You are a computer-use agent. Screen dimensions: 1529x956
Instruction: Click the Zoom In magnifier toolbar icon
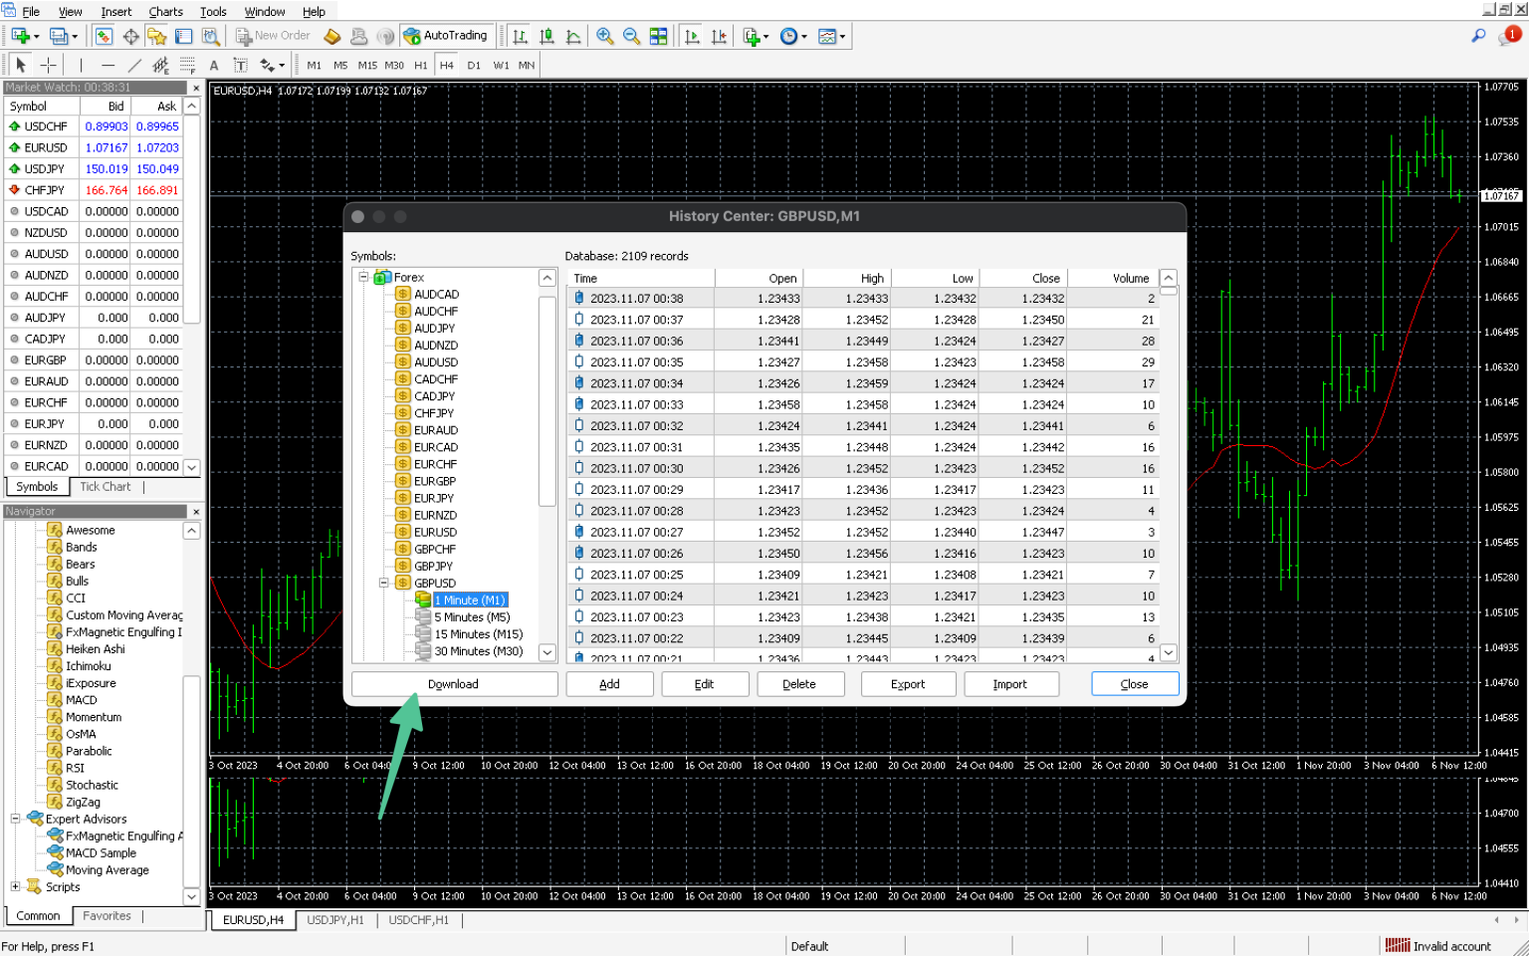604,36
